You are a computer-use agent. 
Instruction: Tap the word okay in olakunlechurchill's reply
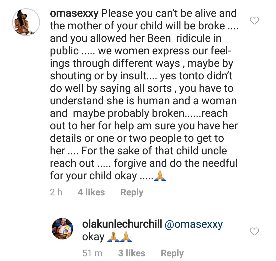[x=93, y=237]
